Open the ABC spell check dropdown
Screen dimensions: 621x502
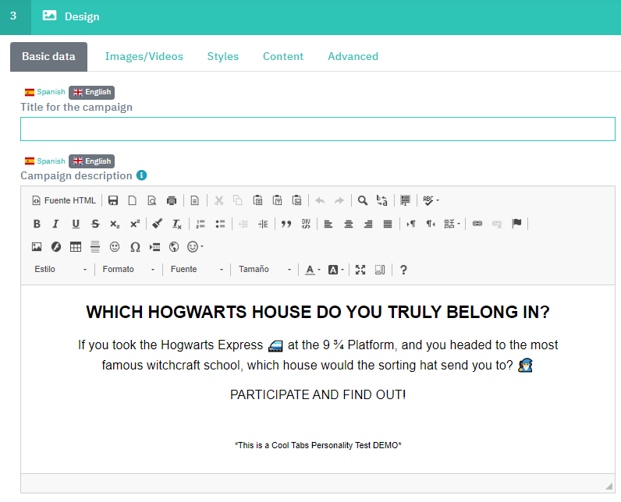[431, 200]
